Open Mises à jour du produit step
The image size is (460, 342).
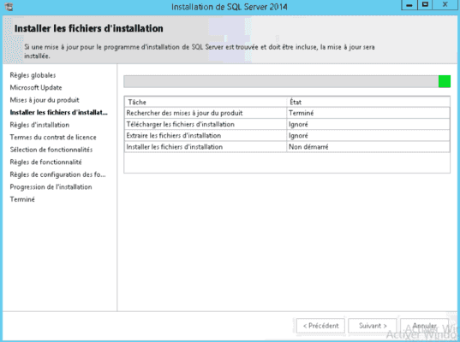(x=45, y=100)
